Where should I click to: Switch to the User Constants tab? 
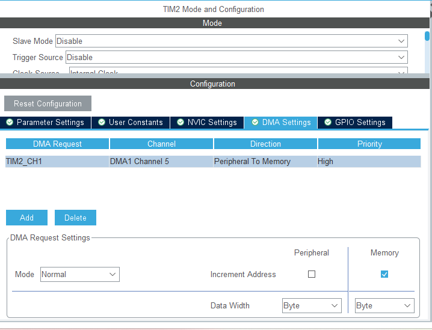tap(131, 122)
